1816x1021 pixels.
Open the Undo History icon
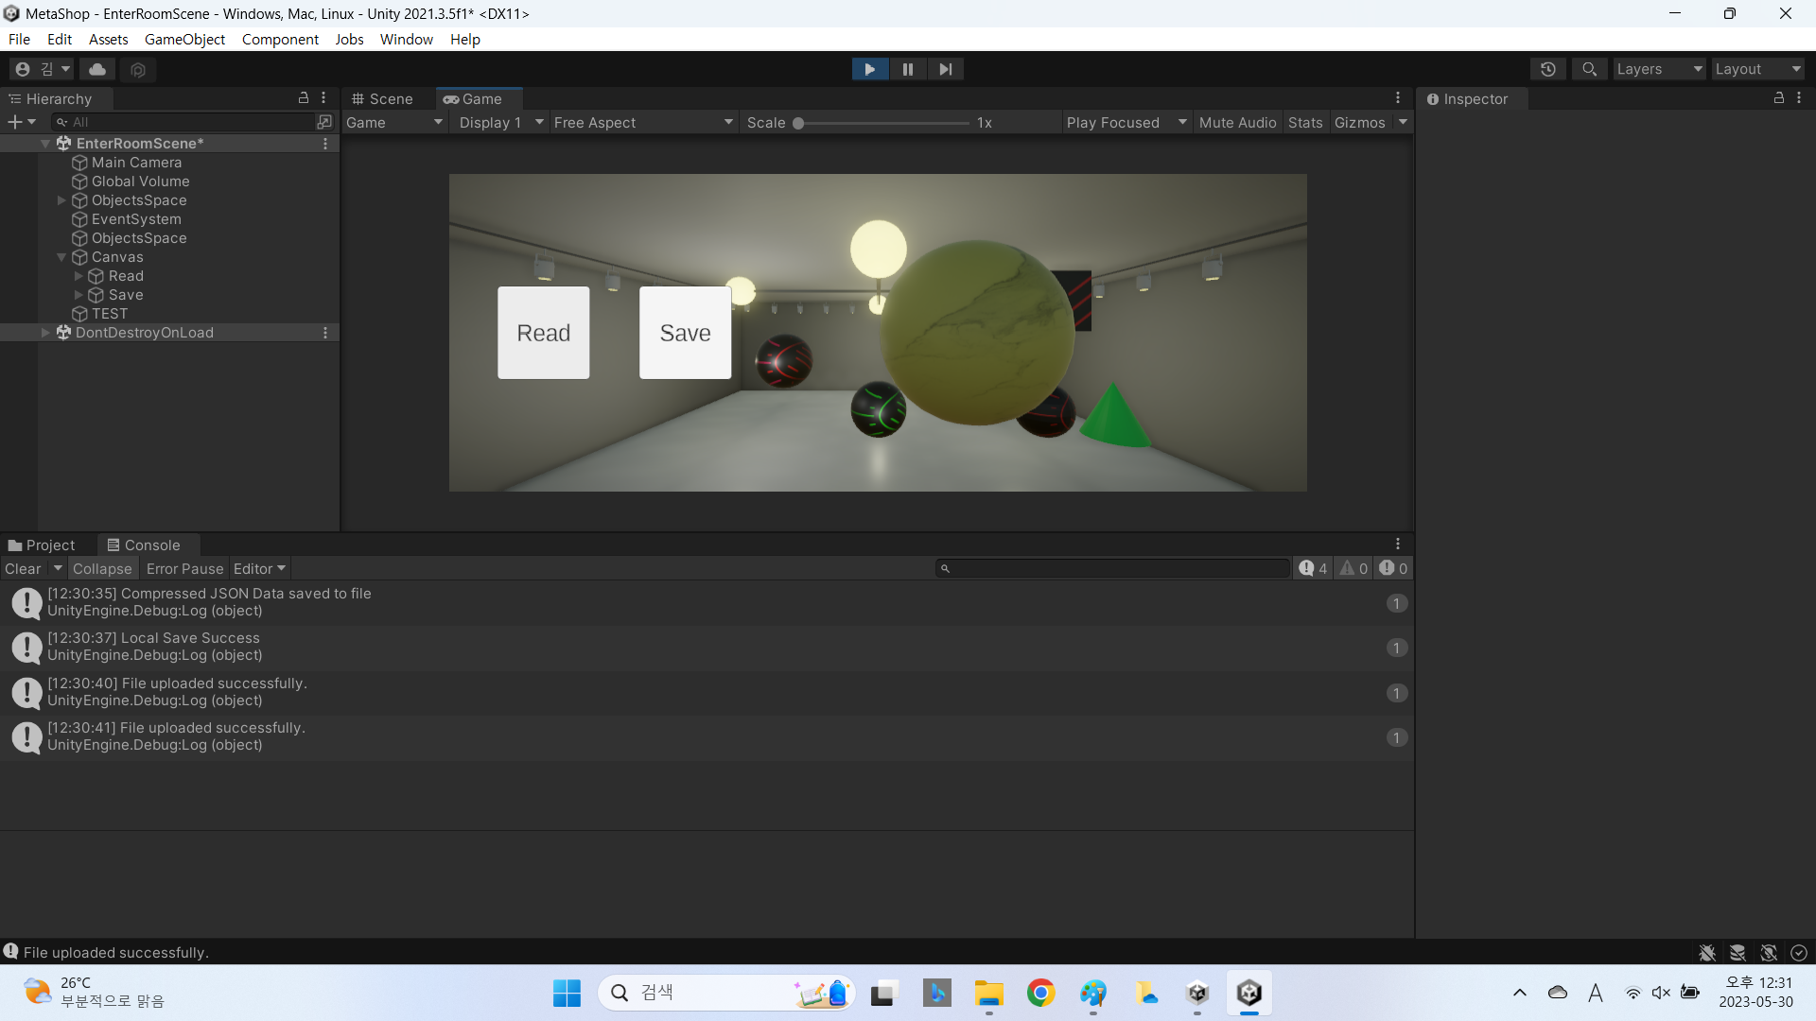point(1548,69)
